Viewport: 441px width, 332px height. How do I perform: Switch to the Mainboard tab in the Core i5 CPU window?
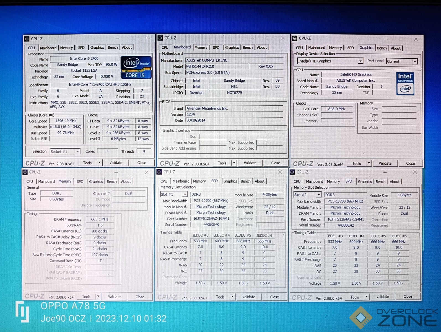point(48,48)
